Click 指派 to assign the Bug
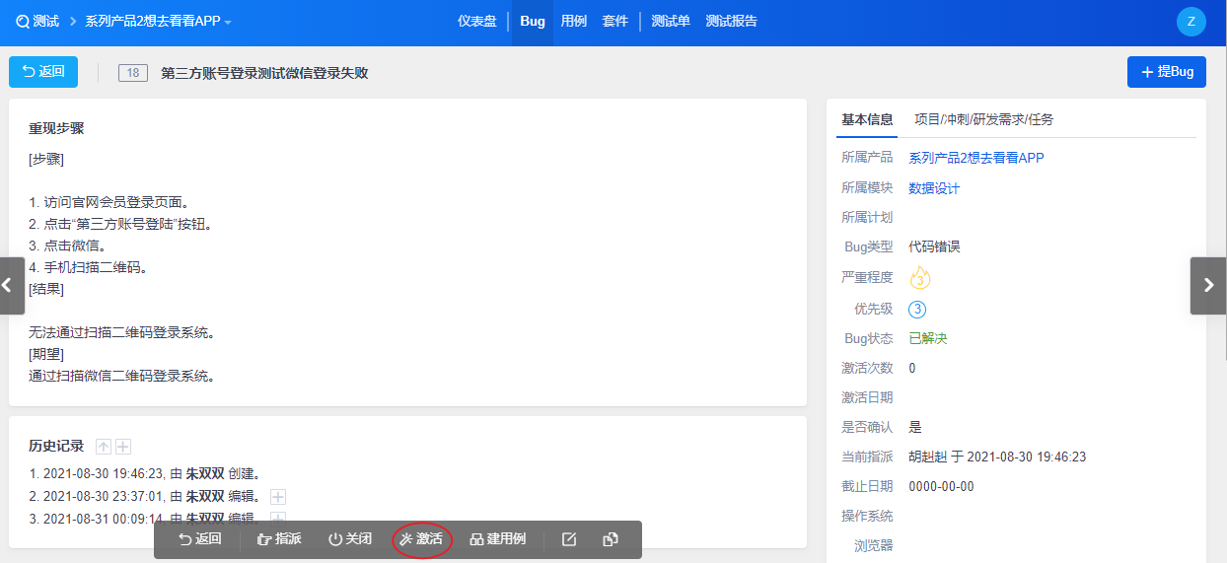This screenshot has width=1227, height=563. [279, 539]
